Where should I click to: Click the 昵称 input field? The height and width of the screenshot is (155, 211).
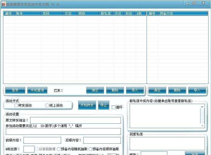click(154, 153)
